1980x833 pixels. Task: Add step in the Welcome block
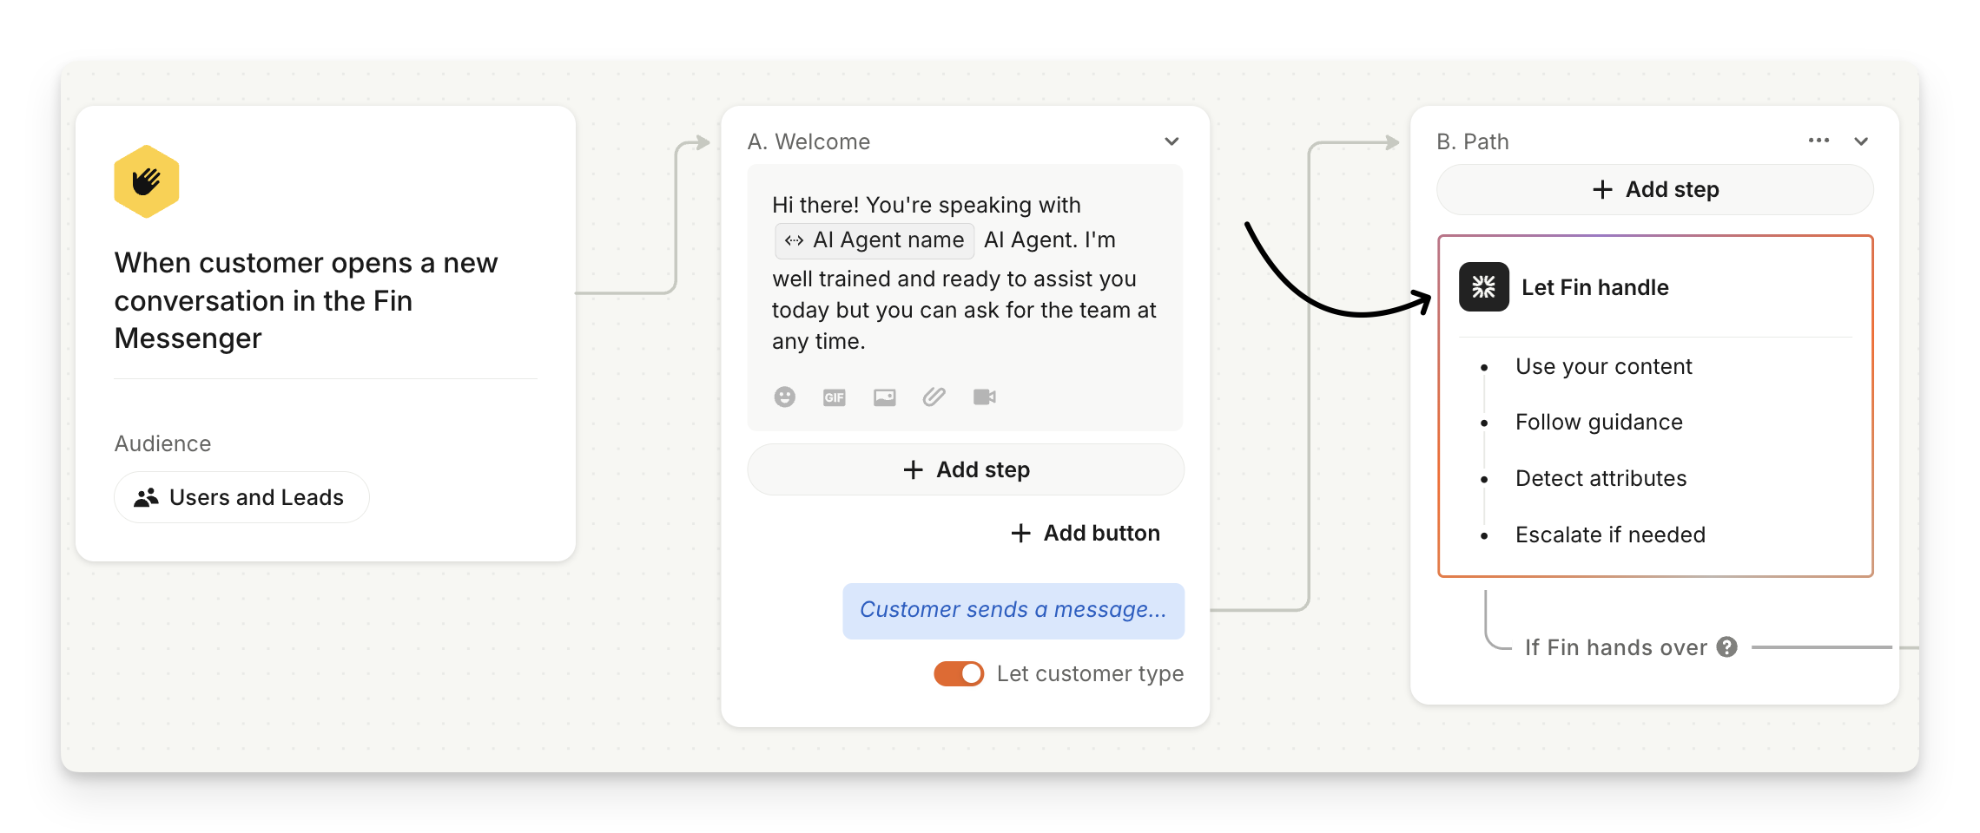pyautogui.click(x=965, y=469)
